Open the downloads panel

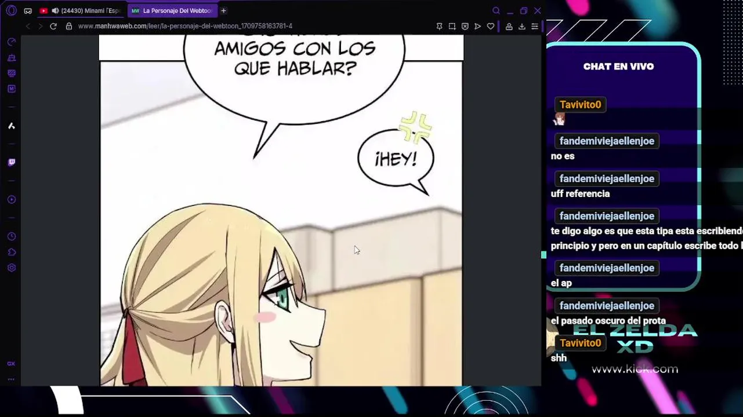(521, 26)
